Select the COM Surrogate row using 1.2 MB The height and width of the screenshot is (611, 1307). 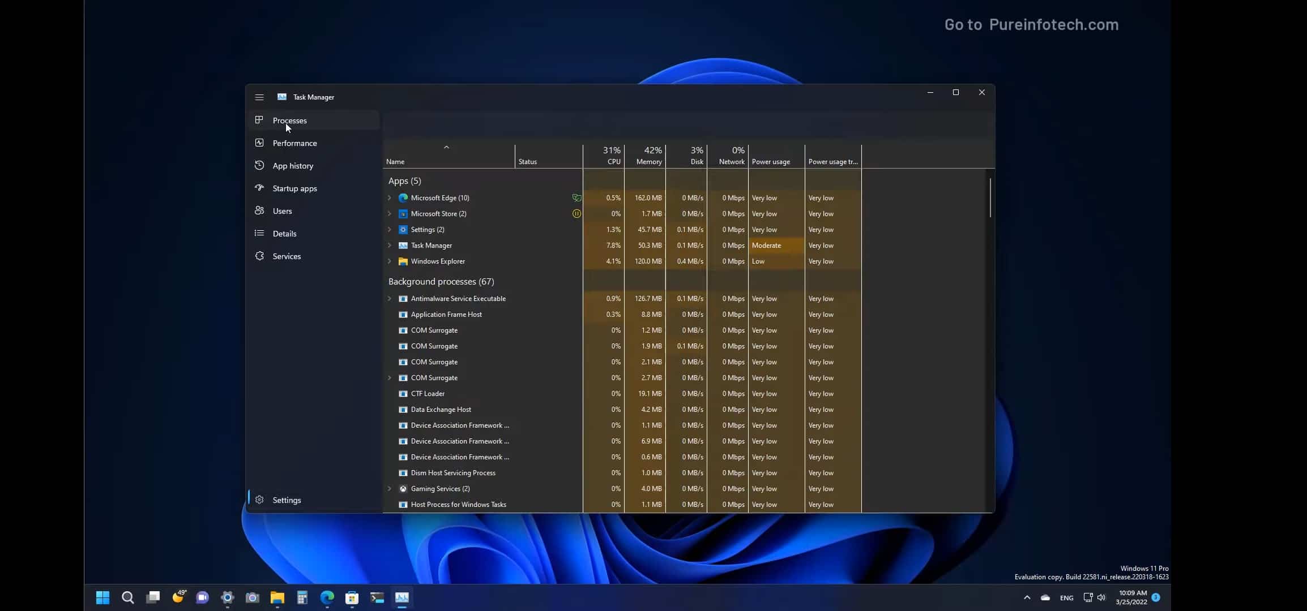point(622,330)
